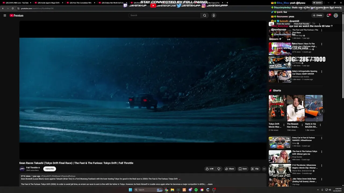Click the YouTube search input field
The width and height of the screenshot is (344, 193).
click(164, 15)
